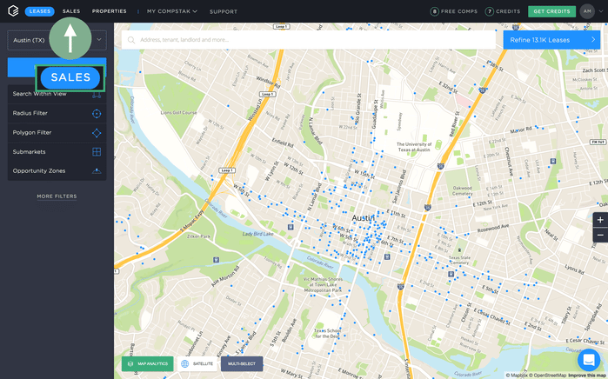Screen dimensions: 608x379
Task: Zoom in the map with plus
Action: (600, 220)
